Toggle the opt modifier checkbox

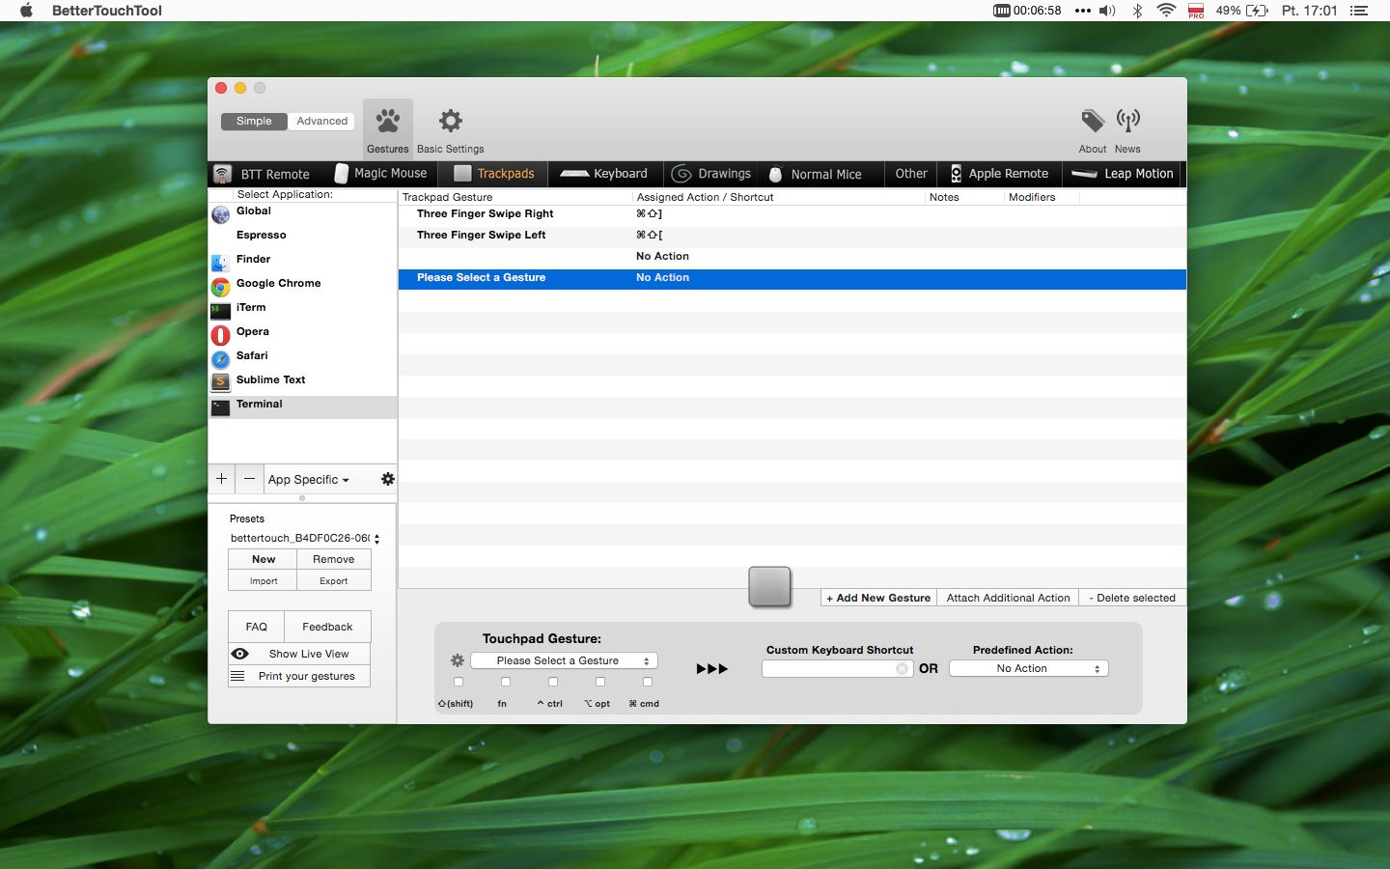tap(600, 682)
